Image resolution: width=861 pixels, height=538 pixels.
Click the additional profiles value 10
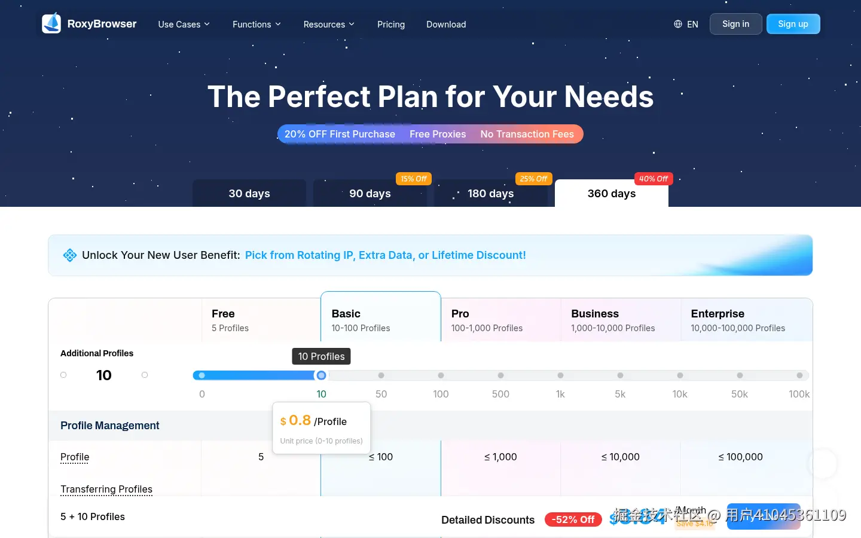point(104,375)
